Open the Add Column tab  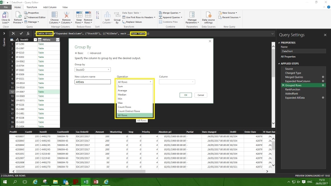click(49, 7)
